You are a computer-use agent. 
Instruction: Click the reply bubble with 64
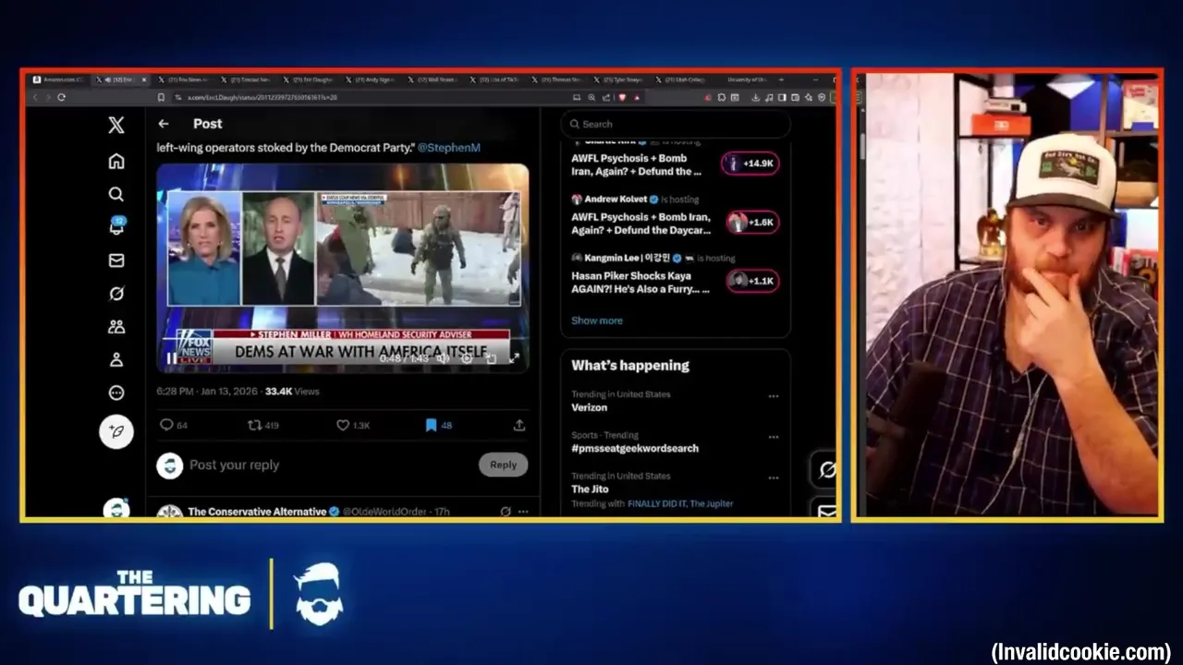tap(173, 425)
